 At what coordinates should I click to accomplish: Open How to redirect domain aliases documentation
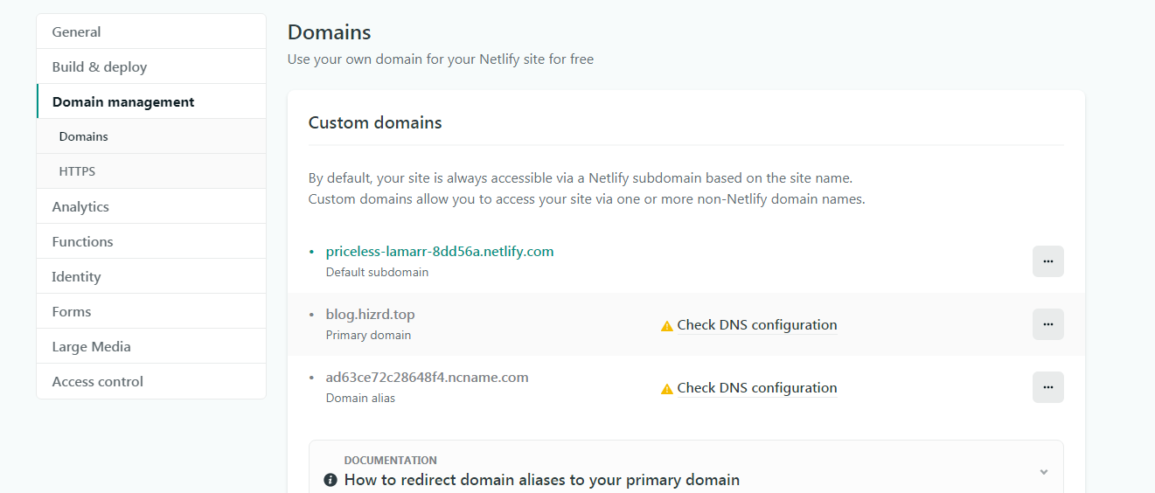tap(541, 480)
